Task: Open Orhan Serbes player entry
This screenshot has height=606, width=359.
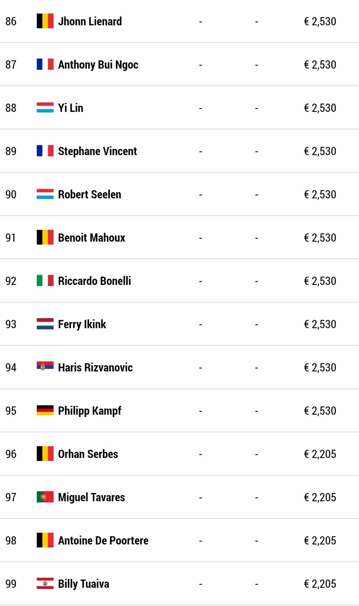Action: 88,454
